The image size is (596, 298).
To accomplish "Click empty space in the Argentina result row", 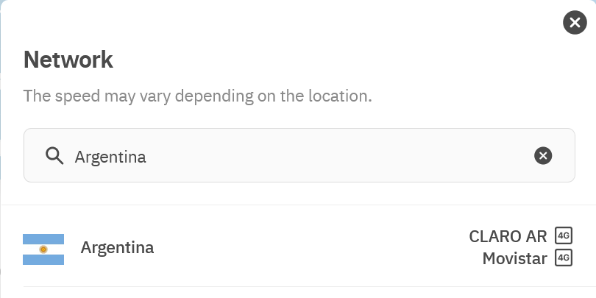I will tap(309, 247).
